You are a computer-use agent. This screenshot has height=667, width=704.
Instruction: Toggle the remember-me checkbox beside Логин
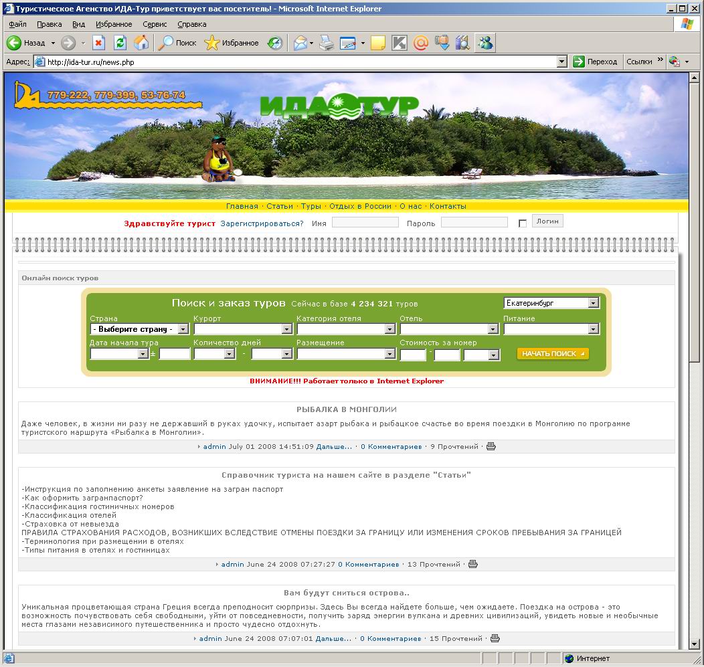[522, 223]
